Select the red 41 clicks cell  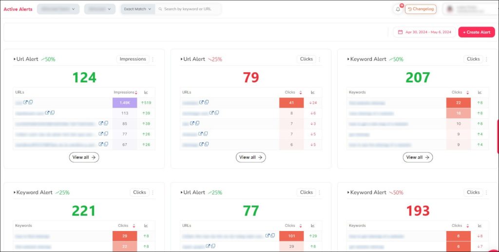point(291,103)
